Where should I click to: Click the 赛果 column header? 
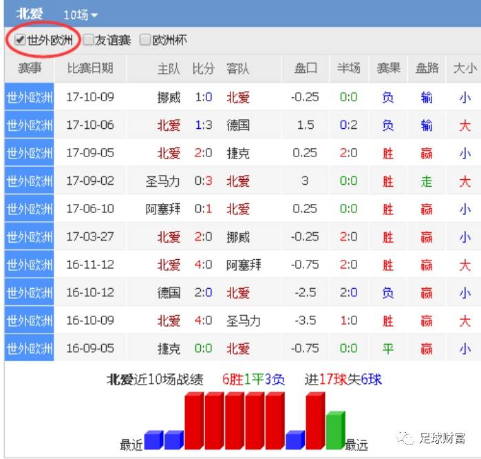[x=388, y=68]
